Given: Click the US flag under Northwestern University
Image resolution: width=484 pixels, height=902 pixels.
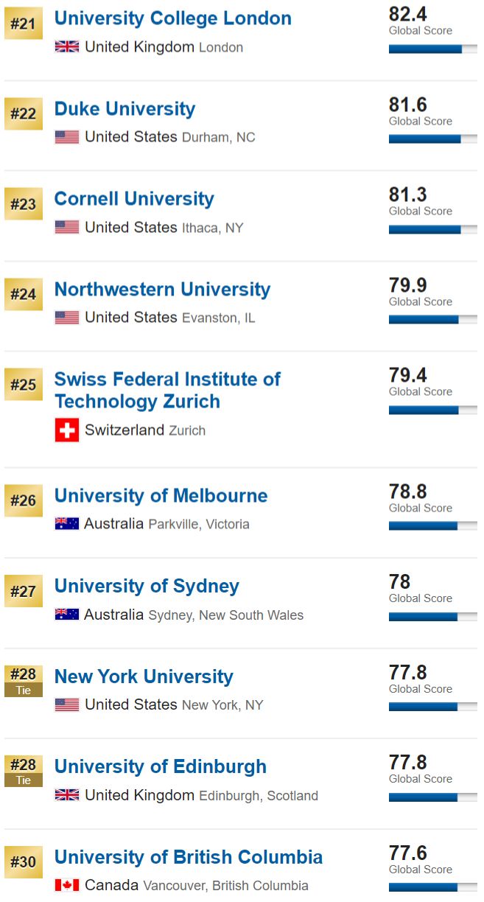Looking at the screenshot, I should tap(67, 318).
